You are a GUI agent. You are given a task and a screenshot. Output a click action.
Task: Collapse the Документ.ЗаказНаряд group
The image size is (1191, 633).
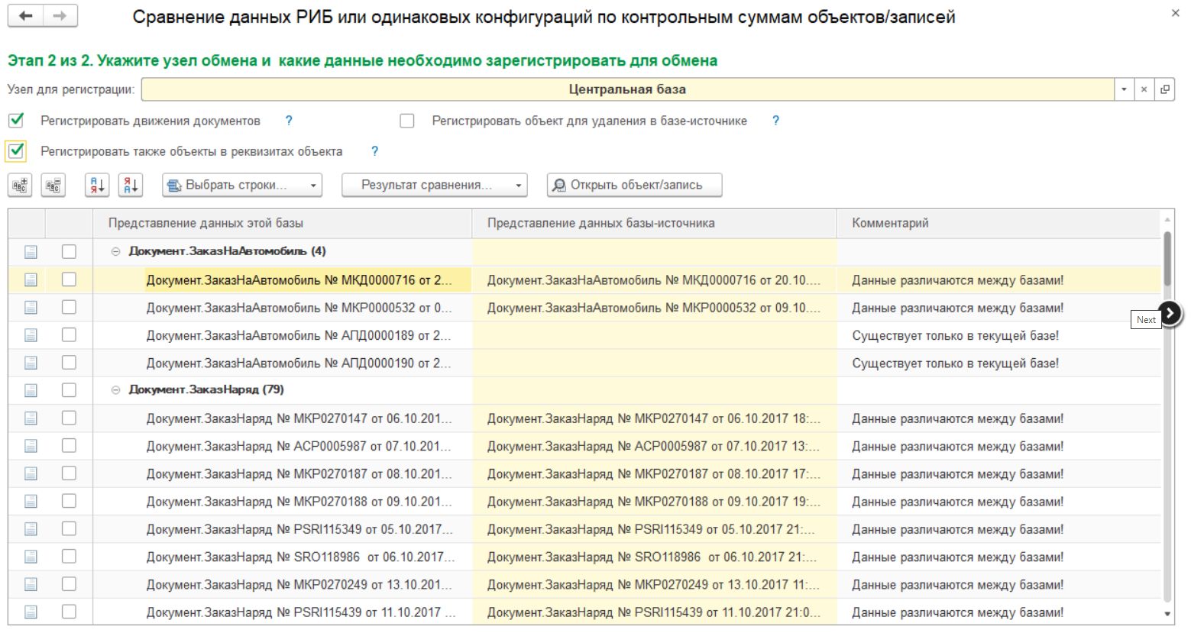point(115,389)
